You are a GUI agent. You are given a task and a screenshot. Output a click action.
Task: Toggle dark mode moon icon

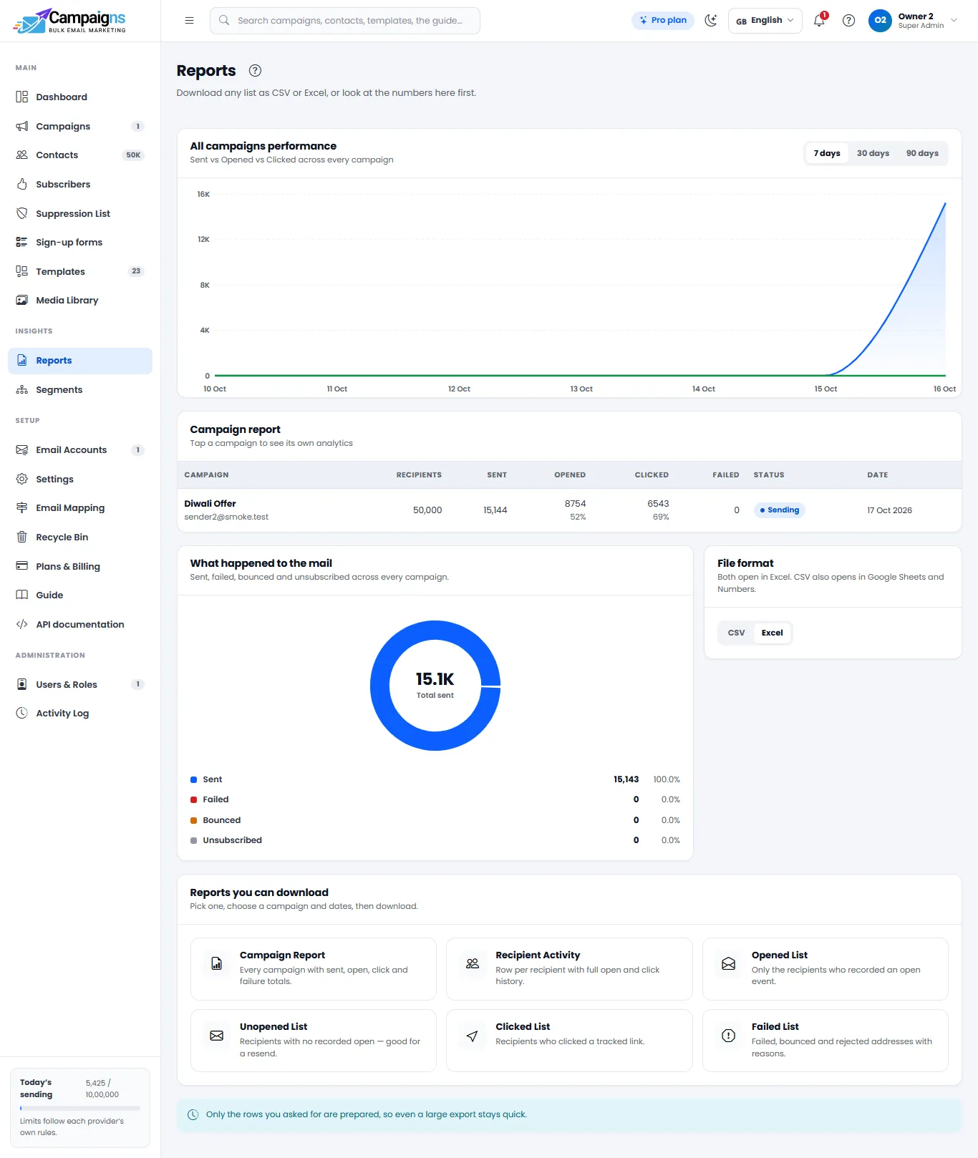(x=711, y=21)
